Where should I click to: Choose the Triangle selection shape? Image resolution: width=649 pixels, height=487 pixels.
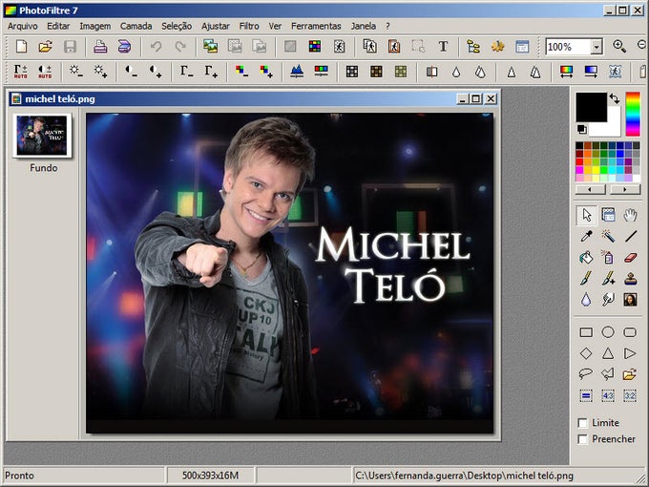608,353
